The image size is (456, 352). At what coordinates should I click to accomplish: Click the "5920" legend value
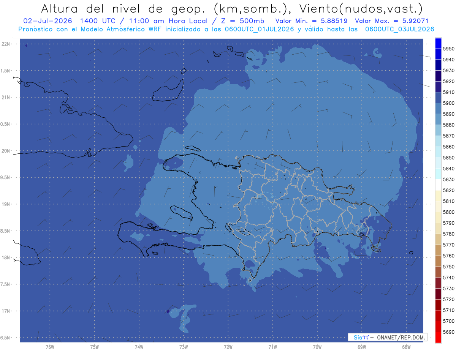448,81
